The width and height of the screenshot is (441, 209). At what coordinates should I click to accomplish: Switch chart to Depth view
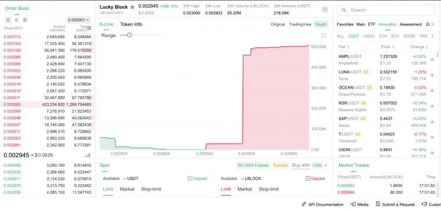(321, 24)
